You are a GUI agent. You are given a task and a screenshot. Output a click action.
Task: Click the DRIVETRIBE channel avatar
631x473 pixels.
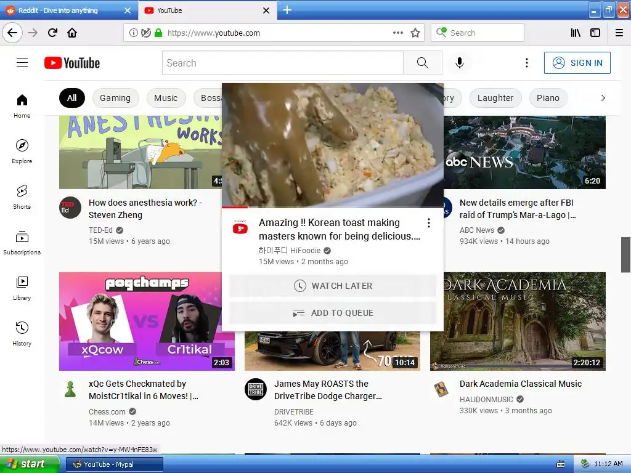pos(256,389)
